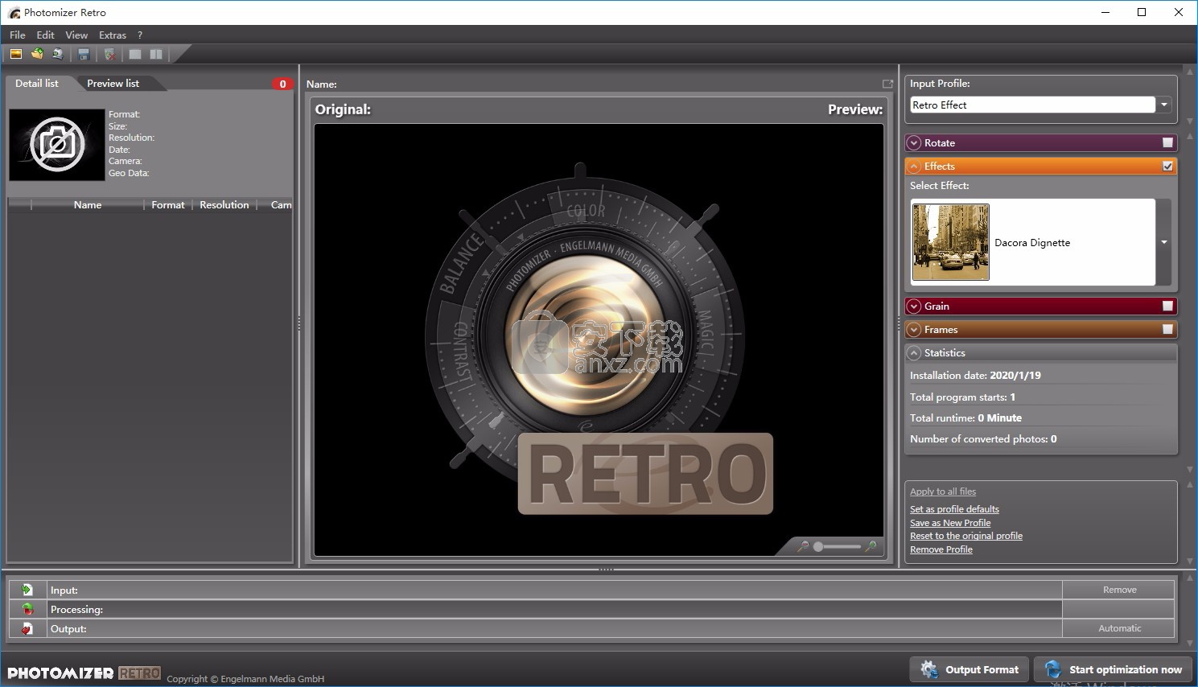Image resolution: width=1198 pixels, height=687 pixels.
Task: Click the Remove Profile link
Action: pos(941,549)
